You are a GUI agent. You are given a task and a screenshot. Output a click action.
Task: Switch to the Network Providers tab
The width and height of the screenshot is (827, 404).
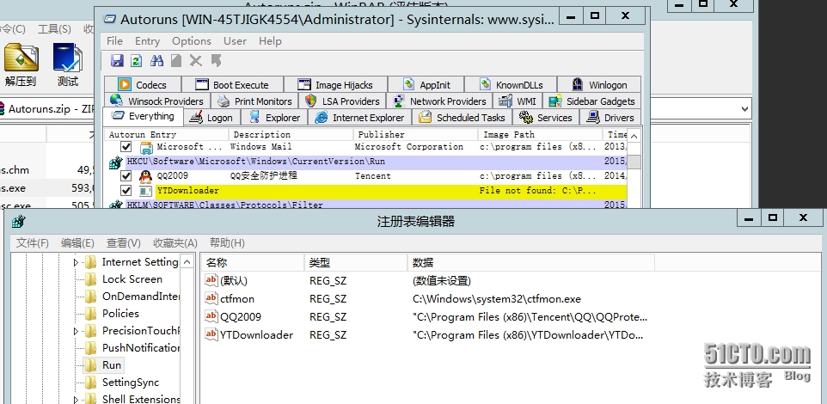click(x=440, y=101)
